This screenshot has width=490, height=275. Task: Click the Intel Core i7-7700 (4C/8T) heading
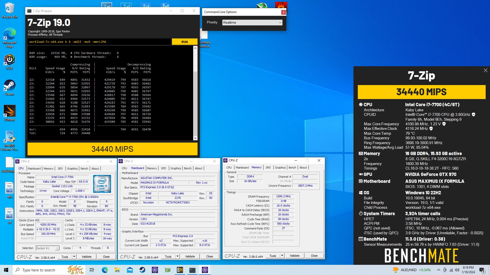[x=432, y=105]
